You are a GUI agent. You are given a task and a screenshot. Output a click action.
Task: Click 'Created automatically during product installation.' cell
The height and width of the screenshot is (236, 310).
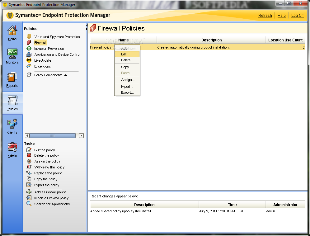(211, 47)
